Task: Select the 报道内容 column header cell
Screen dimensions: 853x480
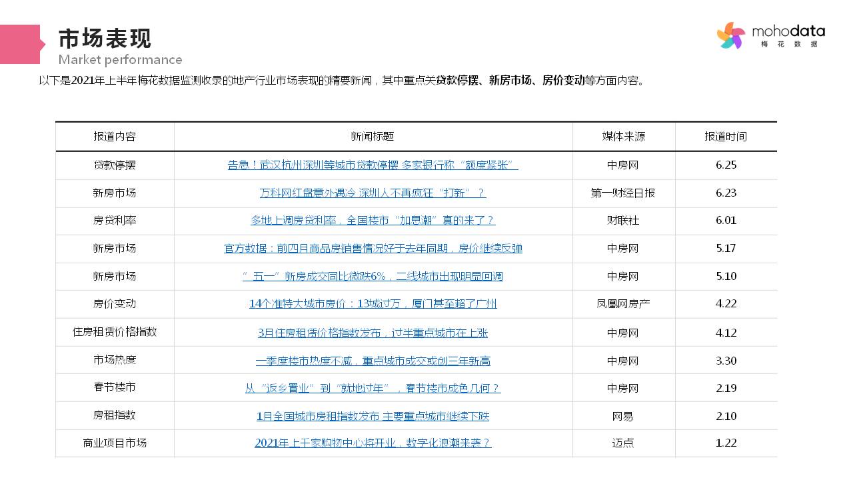Action: pos(115,137)
